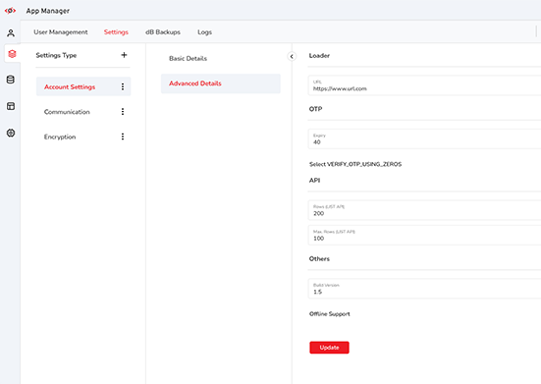Click the Rows (LIST API) field
The height and width of the screenshot is (384, 541).
(x=424, y=210)
